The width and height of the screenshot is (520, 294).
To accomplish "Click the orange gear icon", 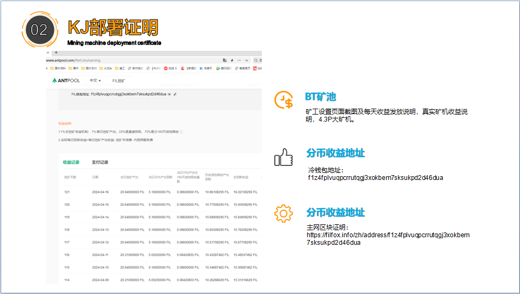I will point(283,213).
